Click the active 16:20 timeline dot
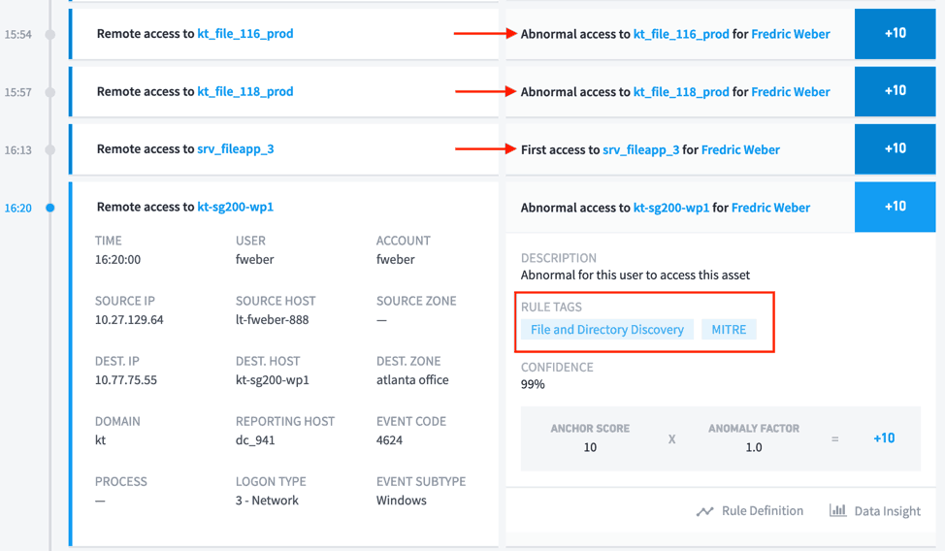Viewport: 945px width, 551px height. (x=50, y=208)
